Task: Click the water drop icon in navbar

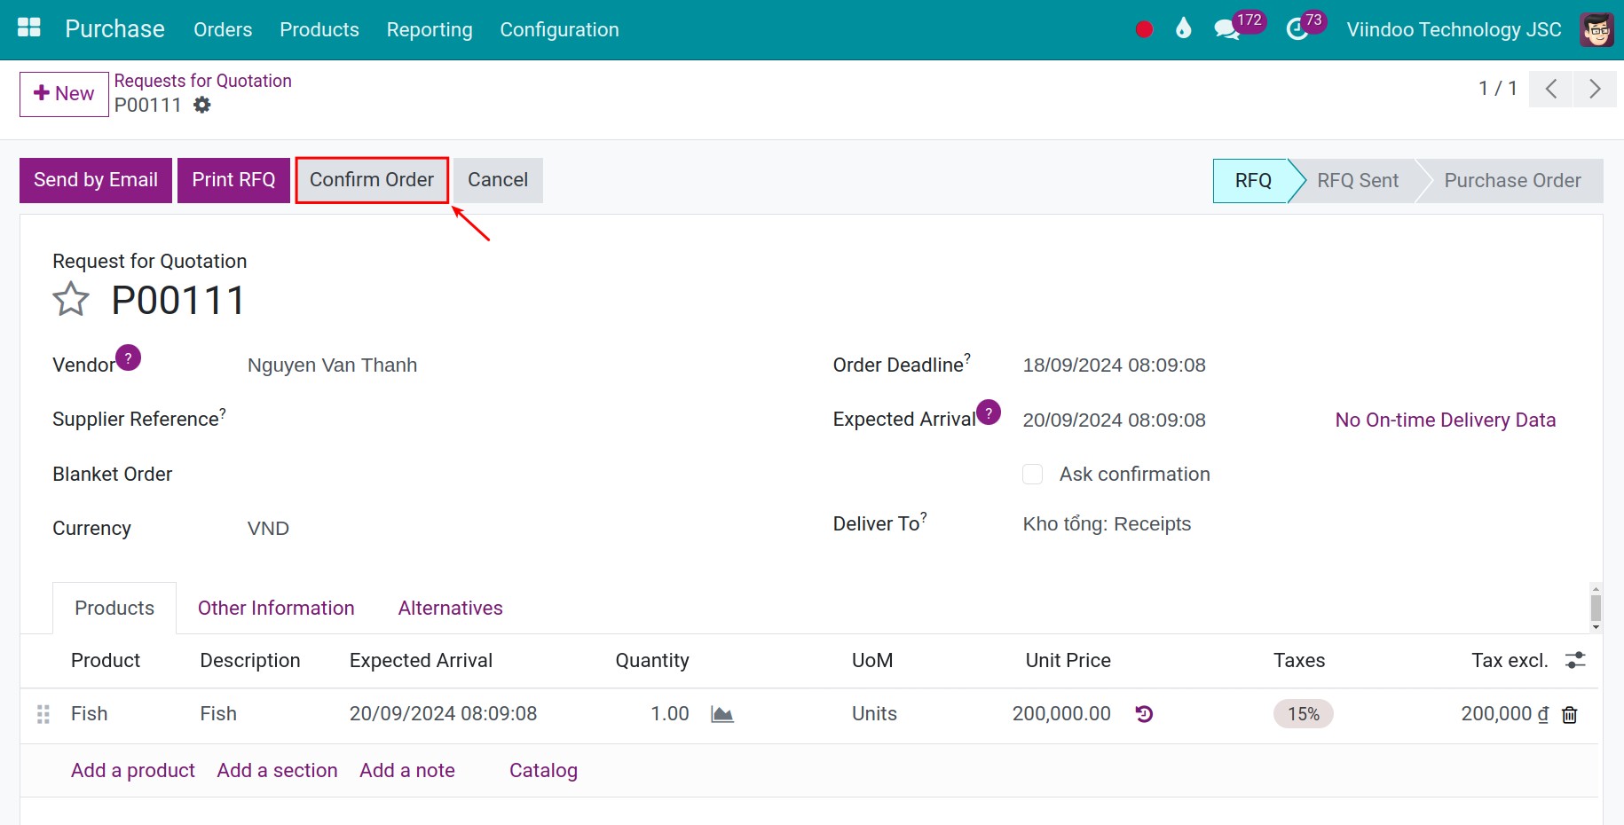Action: coord(1183,29)
